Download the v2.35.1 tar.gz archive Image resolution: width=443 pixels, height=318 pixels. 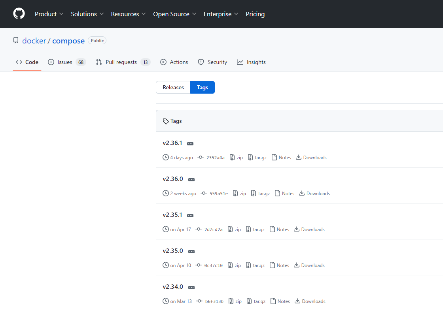(x=255, y=230)
